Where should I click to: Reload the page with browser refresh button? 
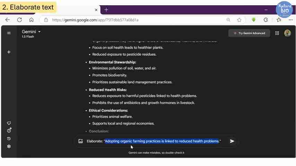click(19, 20)
